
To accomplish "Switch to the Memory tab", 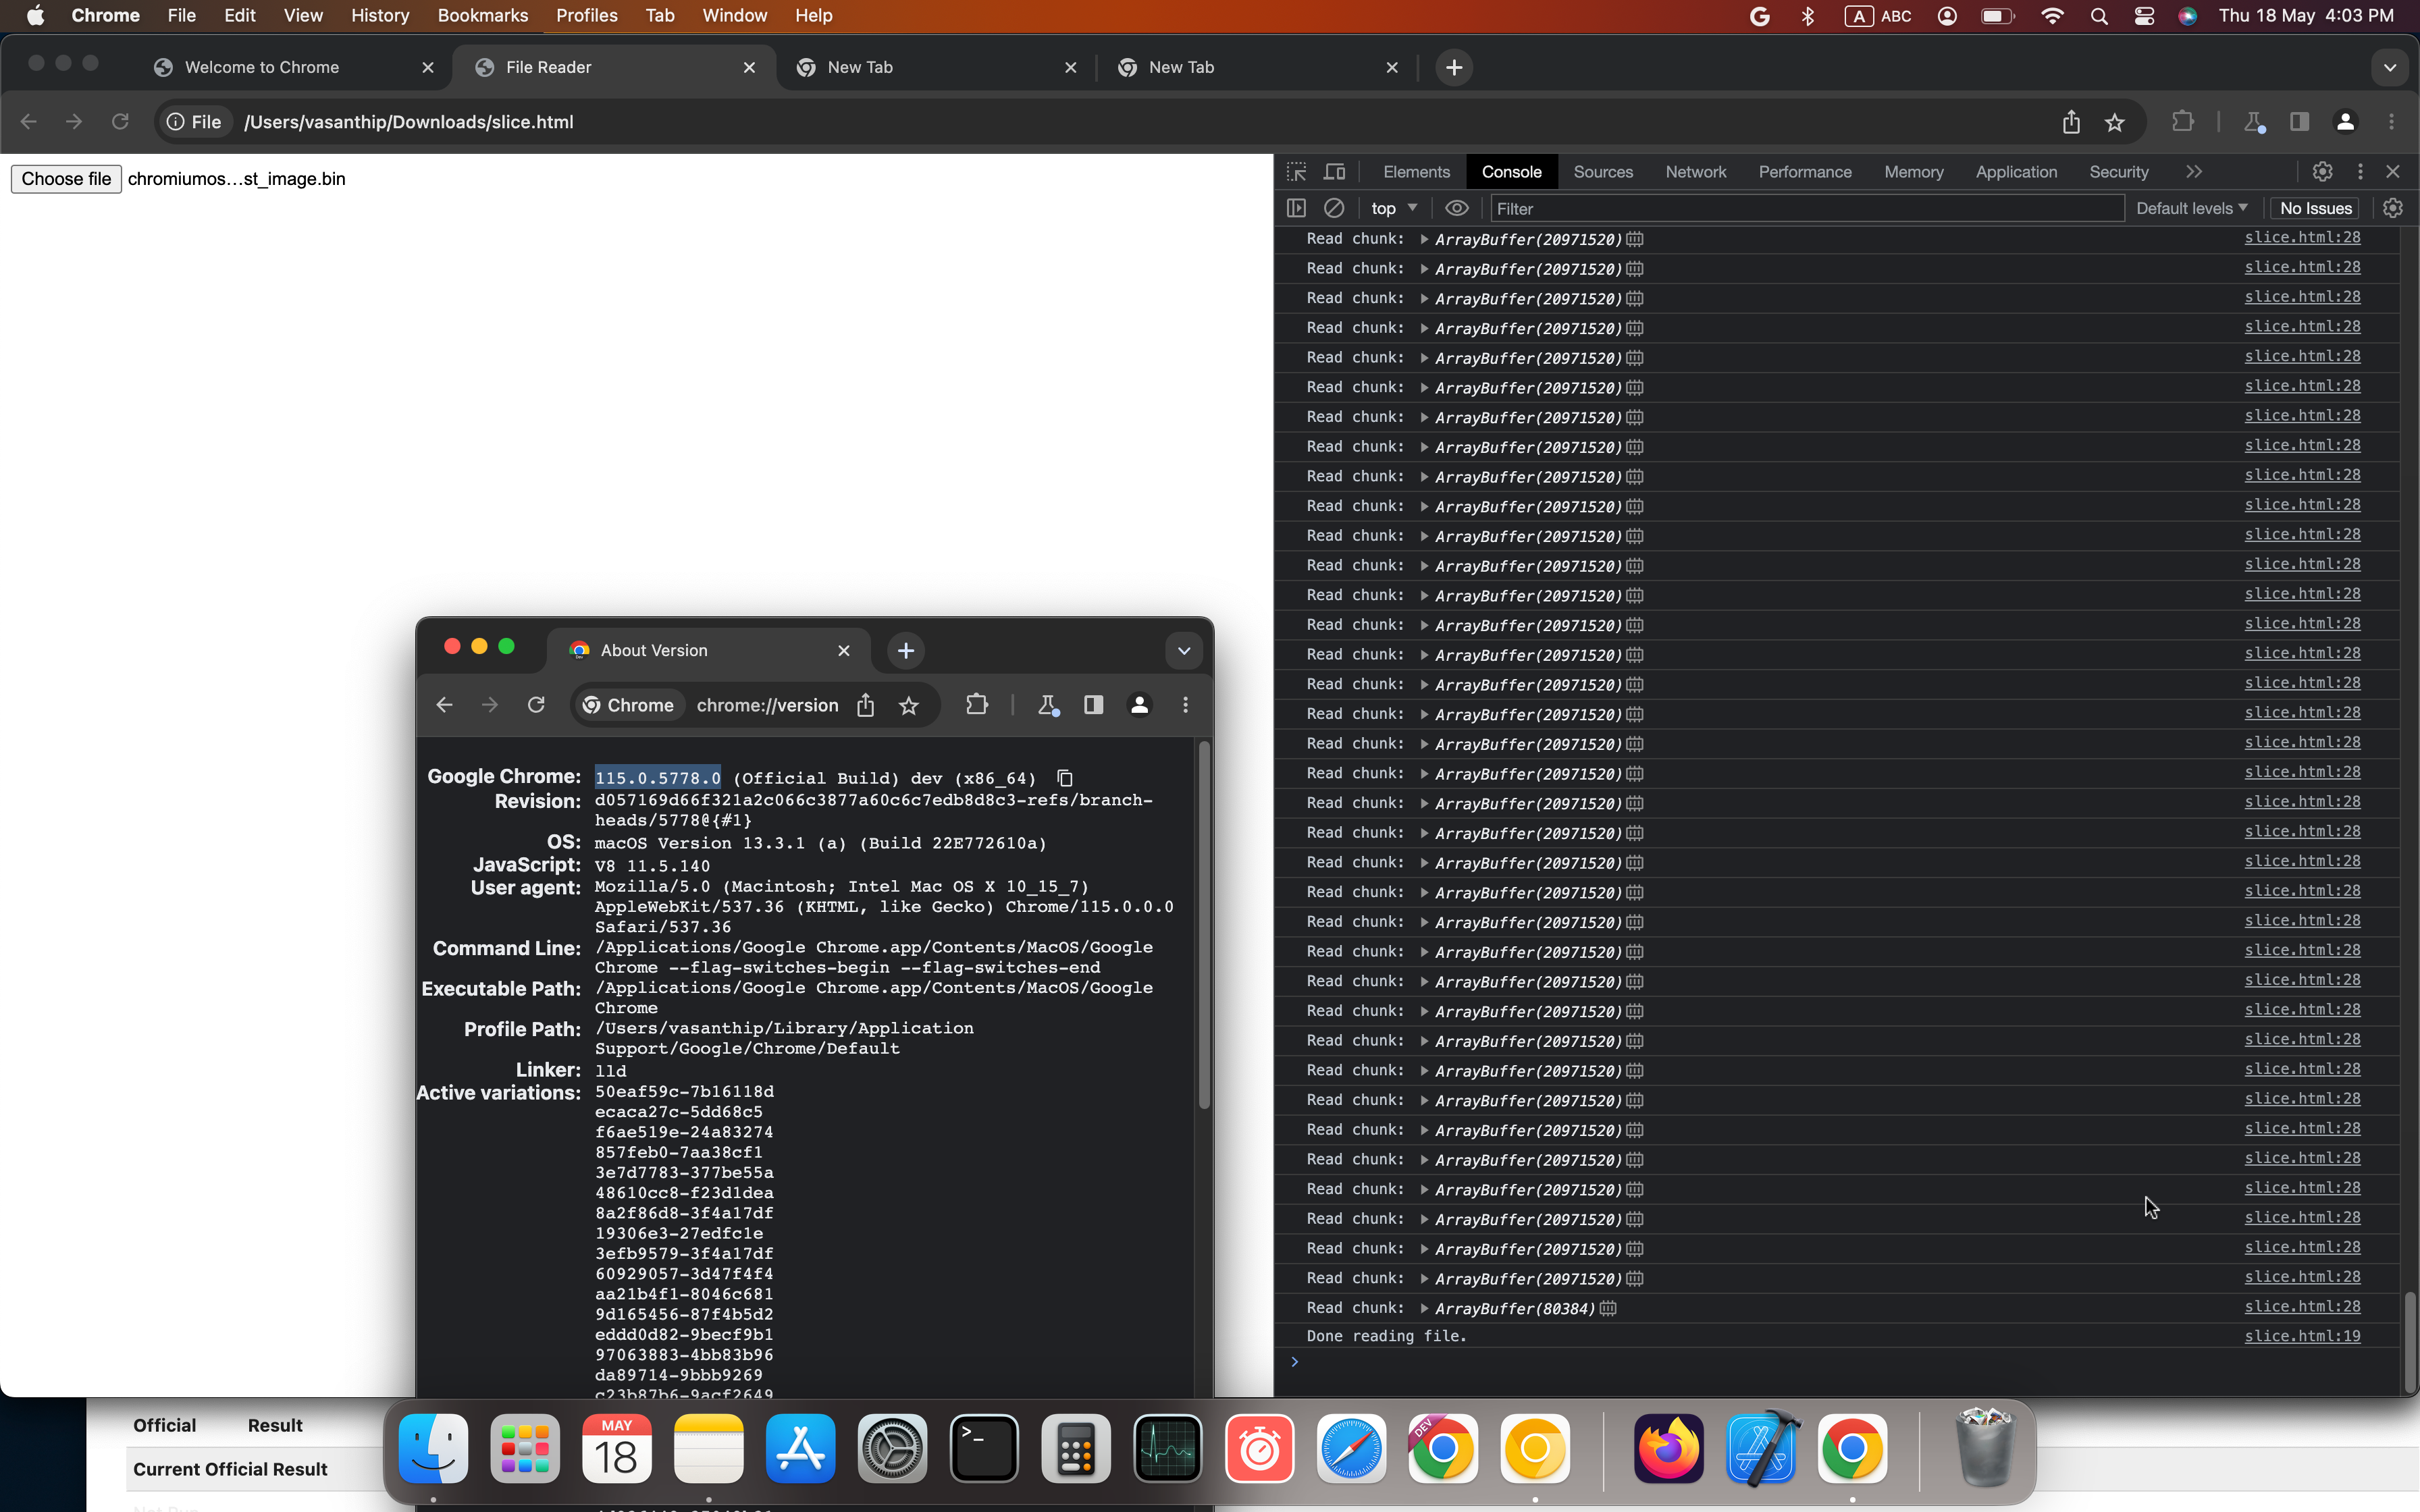I will coord(1914,172).
